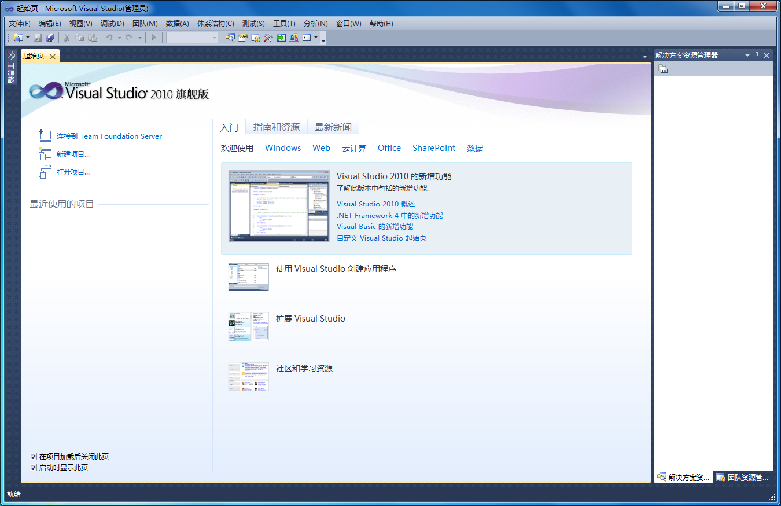Open the Extension Manager toolbar icon
This screenshot has height=506, width=781.
click(293, 38)
